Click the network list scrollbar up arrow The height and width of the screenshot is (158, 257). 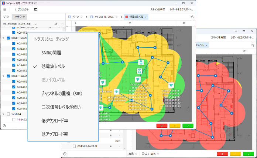[x=64, y=29]
